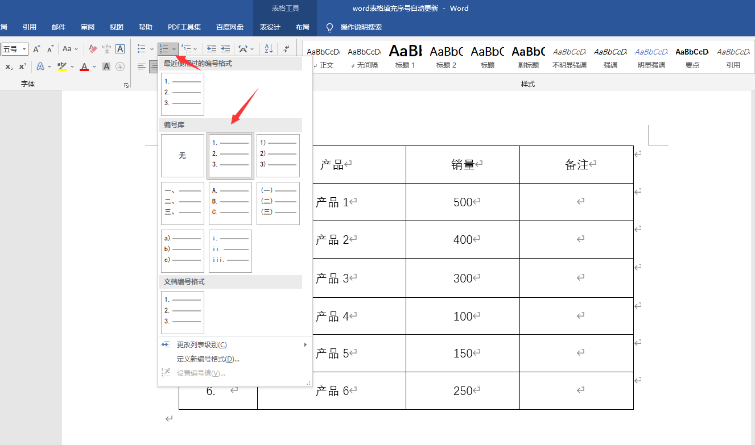Screen dimensions: 755x445
Task: Open the Change Case Aa dropdown
Action: point(70,49)
